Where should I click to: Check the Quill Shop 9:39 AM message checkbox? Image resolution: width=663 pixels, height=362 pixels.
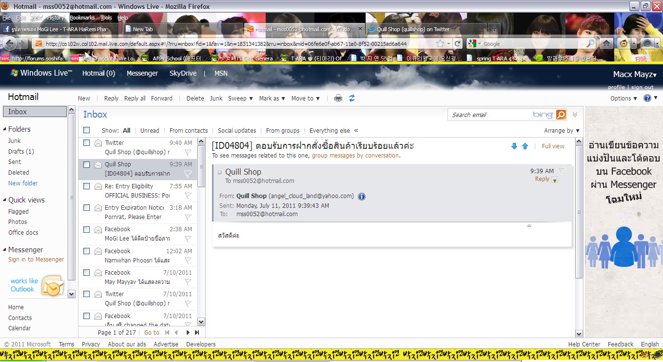(87, 164)
